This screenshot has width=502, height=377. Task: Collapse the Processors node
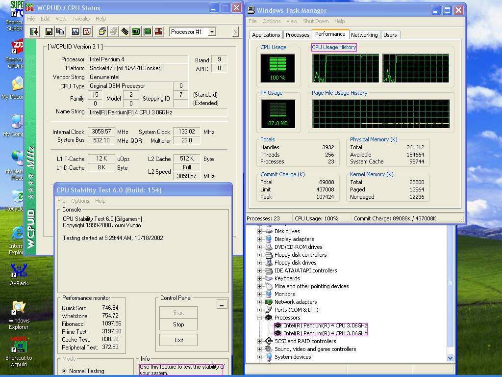click(x=260, y=318)
